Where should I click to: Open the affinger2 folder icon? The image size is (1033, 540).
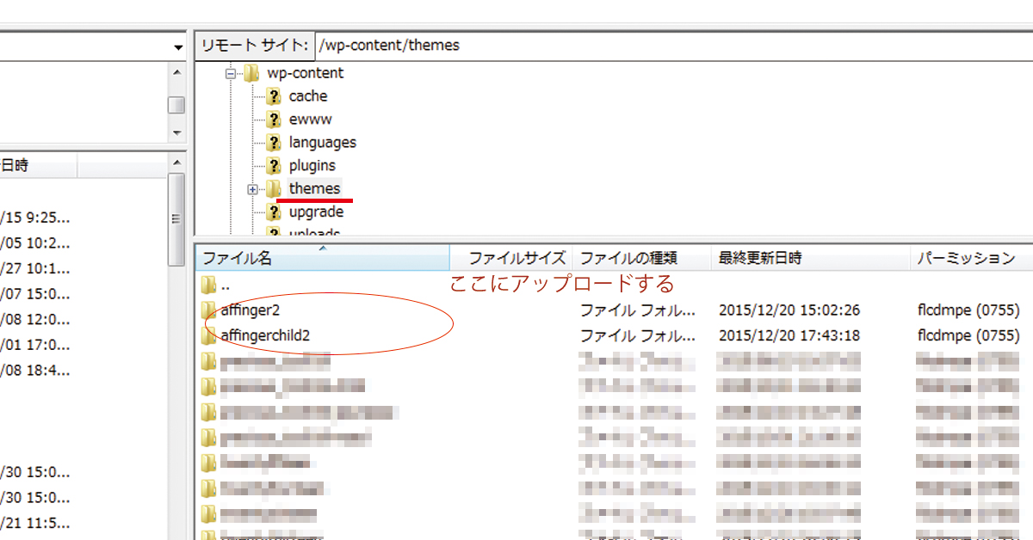pyautogui.click(x=209, y=310)
